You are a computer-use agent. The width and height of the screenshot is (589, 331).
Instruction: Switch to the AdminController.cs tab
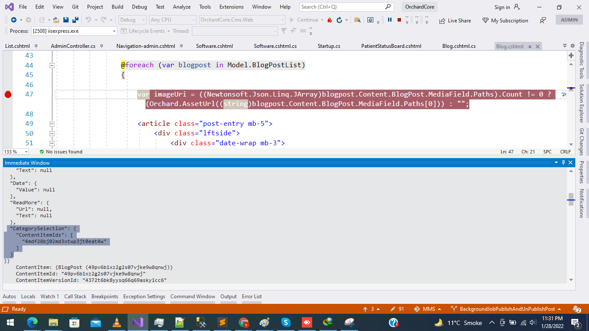73,46
